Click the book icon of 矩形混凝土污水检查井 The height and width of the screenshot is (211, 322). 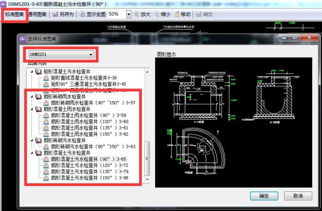point(39,72)
